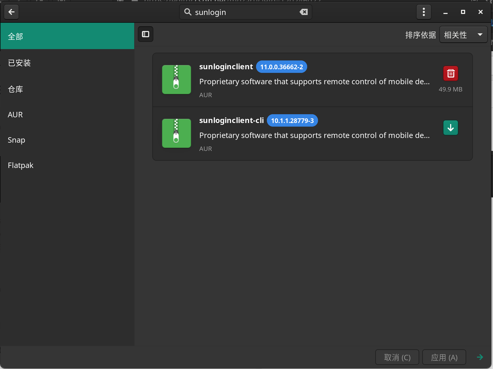493x369 pixels.
Task: Select the Snap category
Action: [x=67, y=140]
